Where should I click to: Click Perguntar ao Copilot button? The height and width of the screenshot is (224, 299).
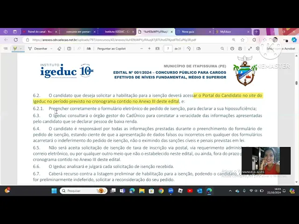pos(112,49)
